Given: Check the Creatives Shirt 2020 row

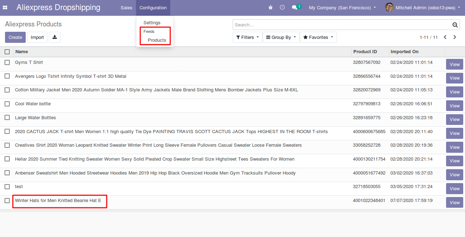Looking at the screenshot, I should [x=7, y=145].
